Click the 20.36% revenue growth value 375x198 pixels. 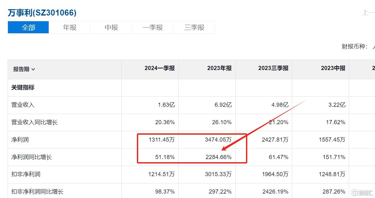[165, 122]
